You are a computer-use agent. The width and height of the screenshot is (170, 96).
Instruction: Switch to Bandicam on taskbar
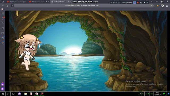(x=42, y=94)
